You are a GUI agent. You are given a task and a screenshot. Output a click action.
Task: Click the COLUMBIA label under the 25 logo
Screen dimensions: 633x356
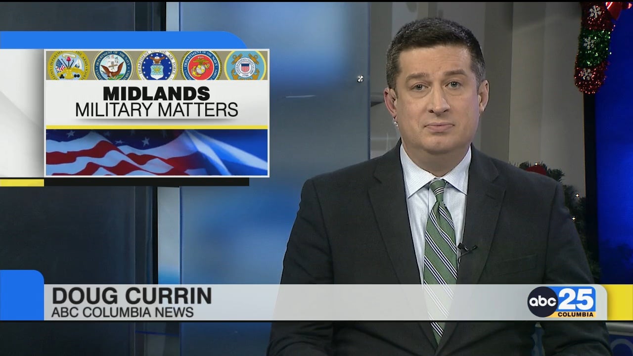[576, 314]
